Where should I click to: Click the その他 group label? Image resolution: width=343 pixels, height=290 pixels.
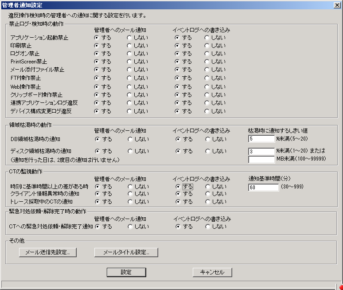[x=17, y=241]
